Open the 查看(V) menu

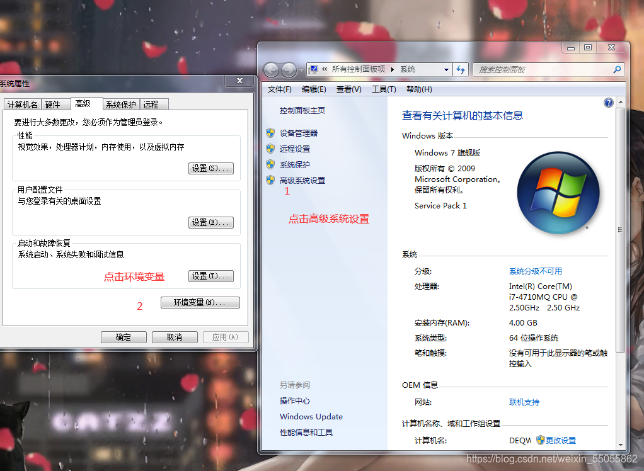point(348,89)
